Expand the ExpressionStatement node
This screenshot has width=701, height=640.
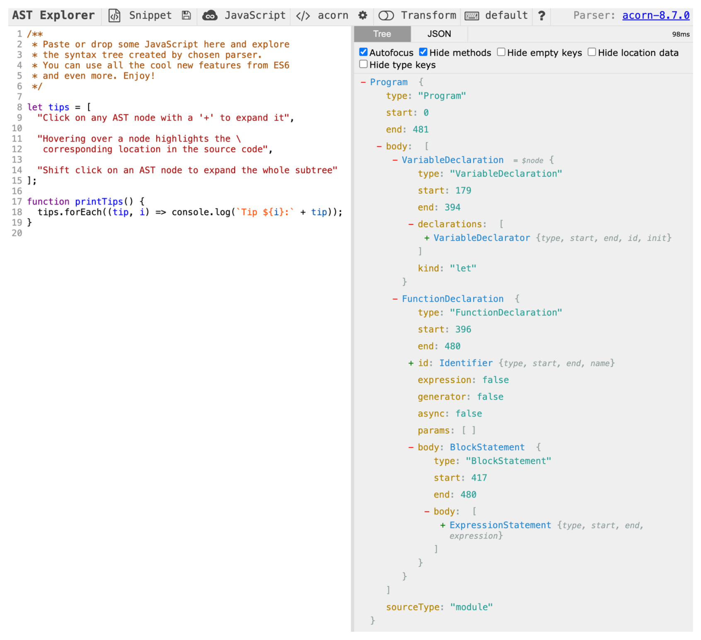(x=443, y=525)
